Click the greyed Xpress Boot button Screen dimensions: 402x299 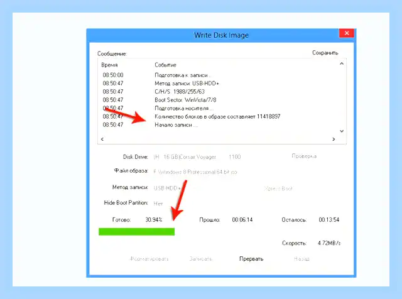click(278, 188)
